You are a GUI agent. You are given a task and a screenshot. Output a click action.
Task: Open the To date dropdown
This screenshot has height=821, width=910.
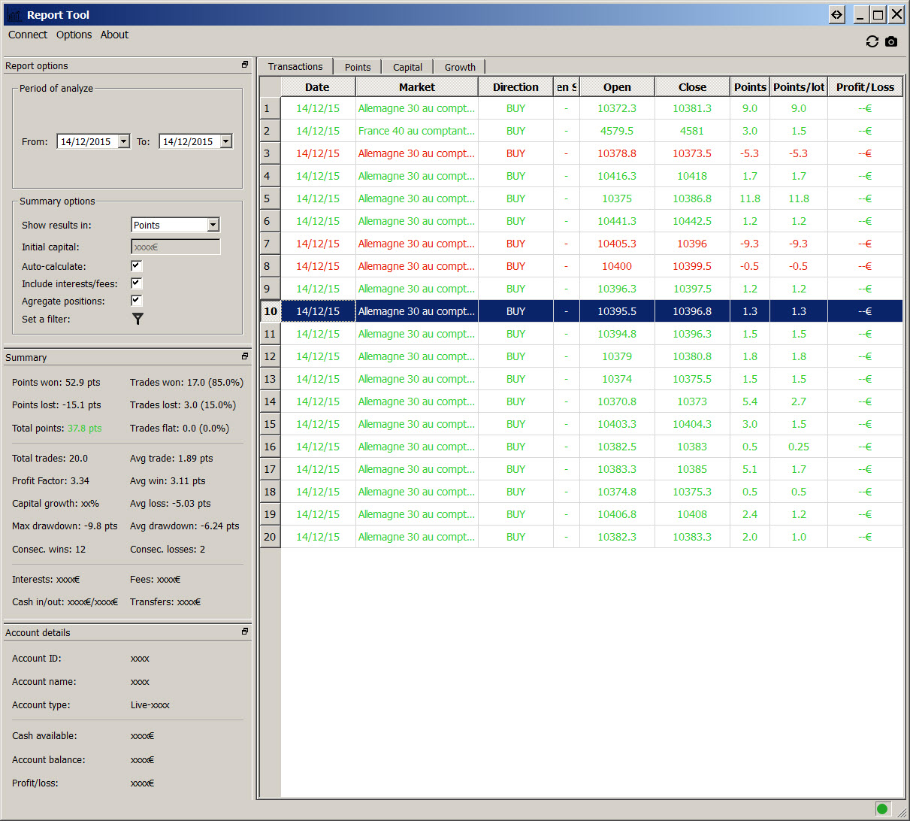pos(225,141)
